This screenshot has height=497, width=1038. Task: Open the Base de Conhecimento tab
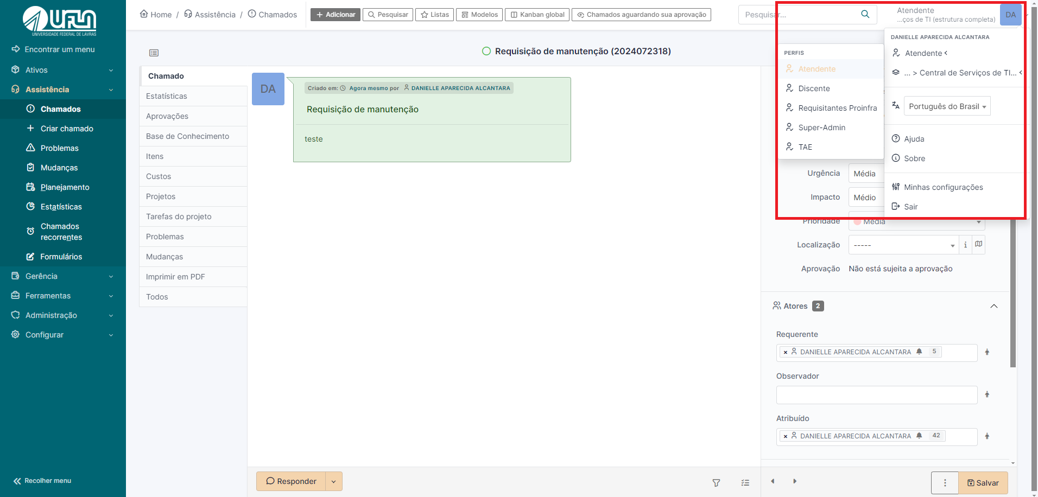(x=193, y=136)
